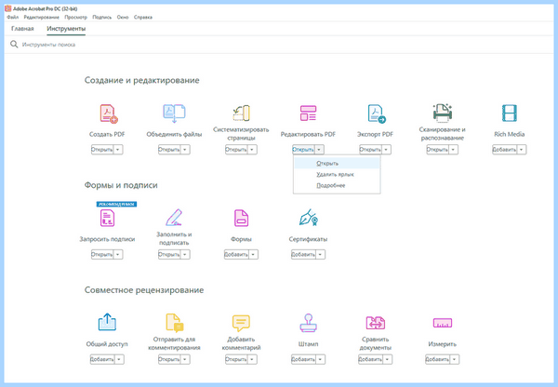Expand the dropdown arrow under Штамп
Image resolution: width=558 pixels, height=387 pixels.
[x=320, y=360]
